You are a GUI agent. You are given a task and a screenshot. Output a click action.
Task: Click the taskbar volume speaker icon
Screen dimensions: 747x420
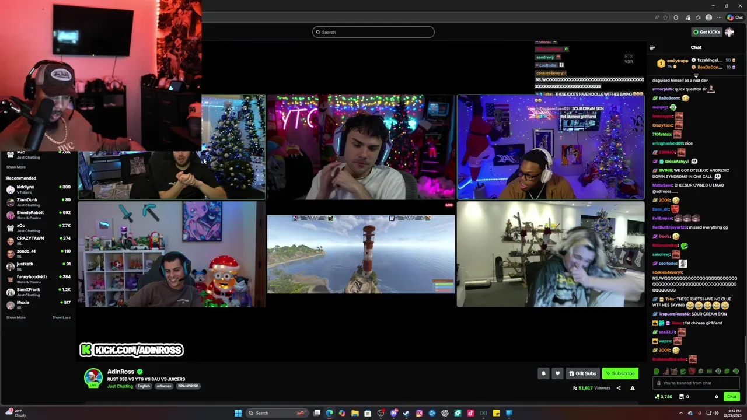point(716,413)
